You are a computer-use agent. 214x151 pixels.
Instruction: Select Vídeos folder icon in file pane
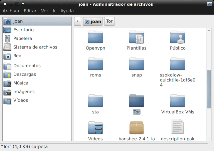tap(95, 127)
